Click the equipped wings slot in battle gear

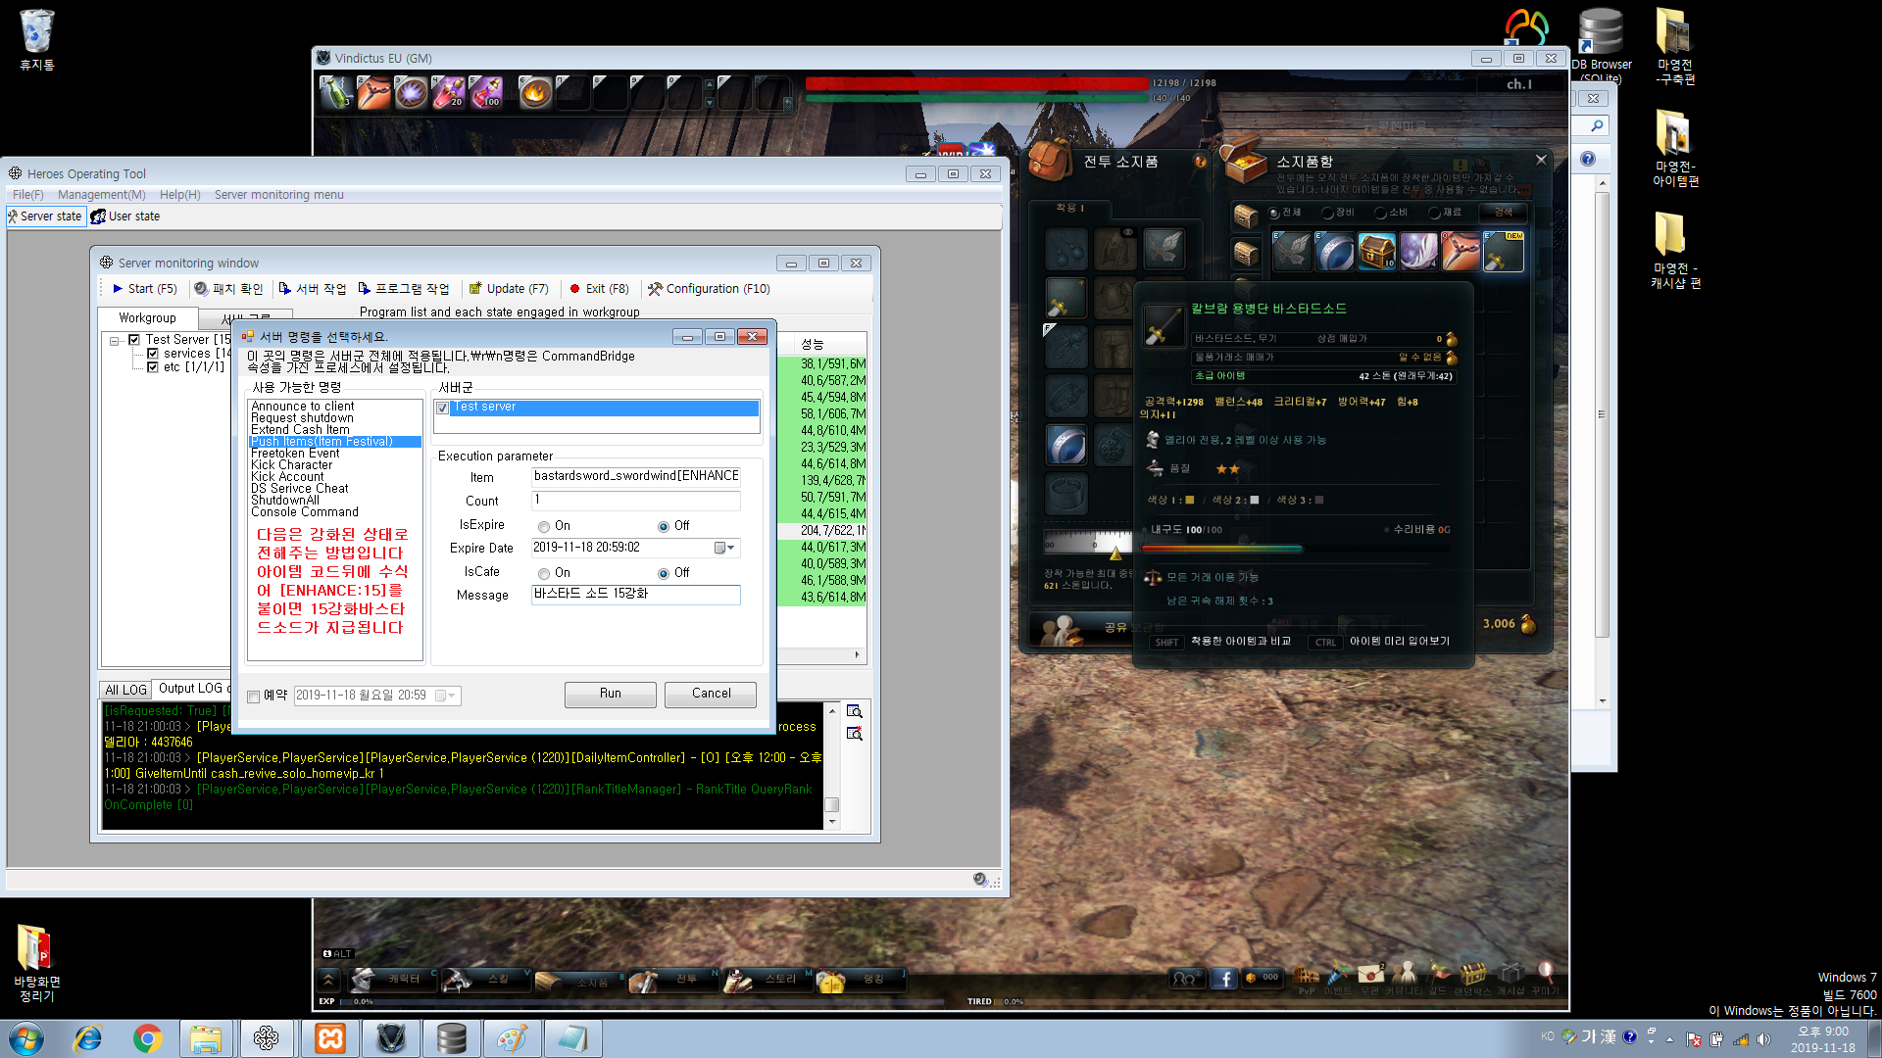1164,249
